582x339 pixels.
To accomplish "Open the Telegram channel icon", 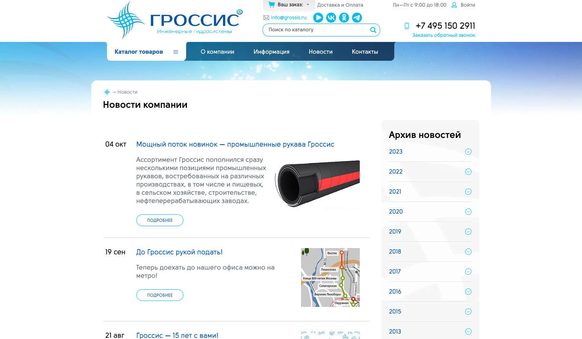I will pyautogui.click(x=357, y=18).
